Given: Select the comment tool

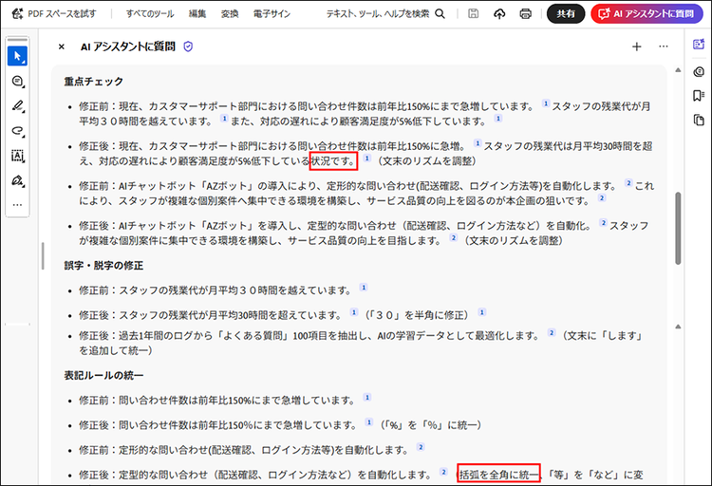Looking at the screenshot, I should tap(17, 82).
